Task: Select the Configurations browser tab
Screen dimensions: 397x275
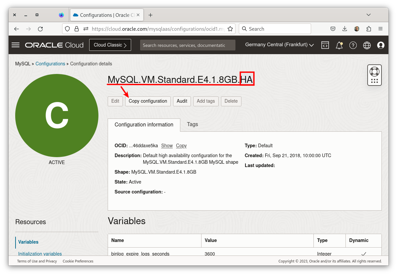Action: (106, 15)
